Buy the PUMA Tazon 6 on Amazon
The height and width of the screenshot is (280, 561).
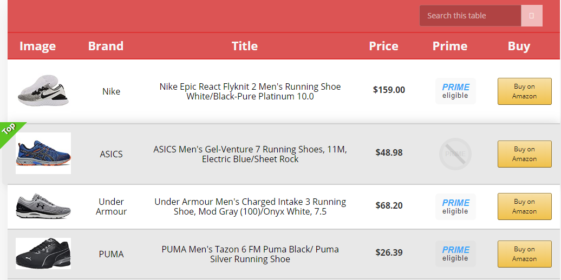coord(524,254)
